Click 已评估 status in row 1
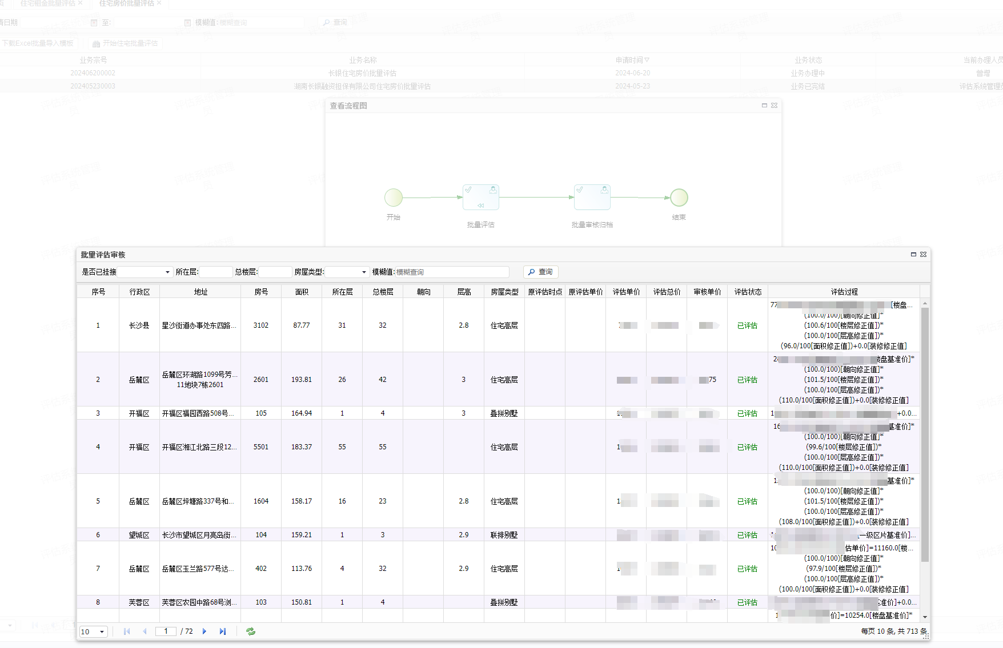The width and height of the screenshot is (1003, 648). (x=747, y=325)
